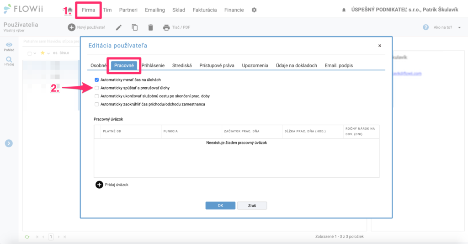Enable Automaticky spúšťať a prerušovať úlohy
This screenshot has height=244, width=468.
point(97,88)
